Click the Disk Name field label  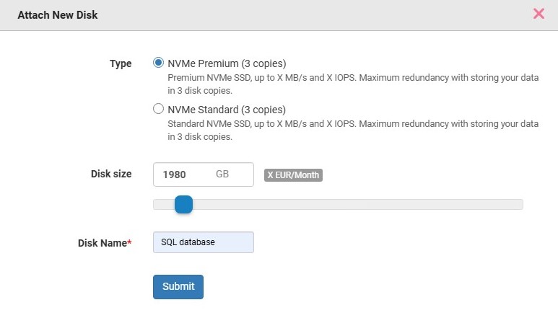pos(102,243)
